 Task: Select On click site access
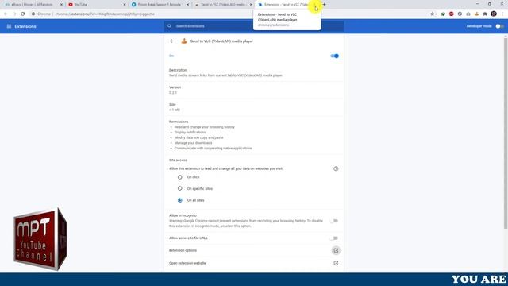coord(180,177)
